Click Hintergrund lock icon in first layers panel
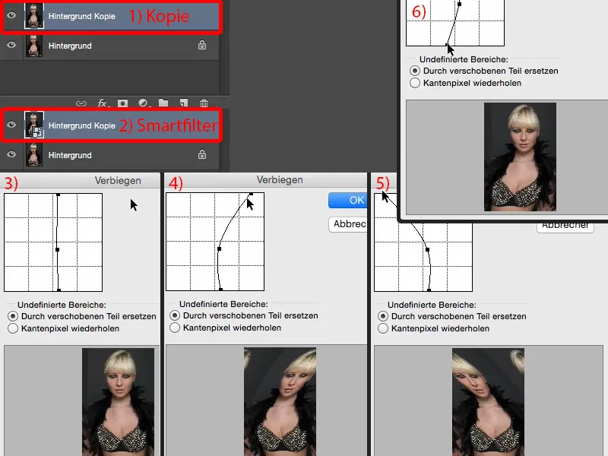608x456 pixels. (x=202, y=45)
